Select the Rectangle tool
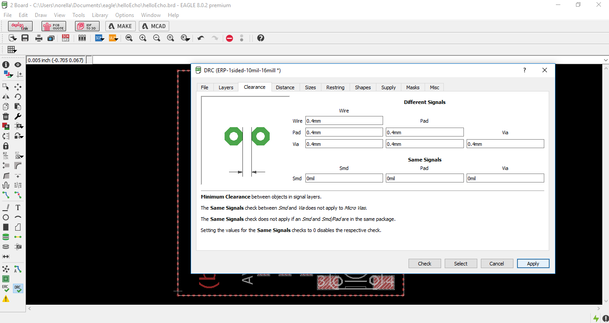Image resolution: width=609 pixels, height=323 pixels. coord(6,227)
